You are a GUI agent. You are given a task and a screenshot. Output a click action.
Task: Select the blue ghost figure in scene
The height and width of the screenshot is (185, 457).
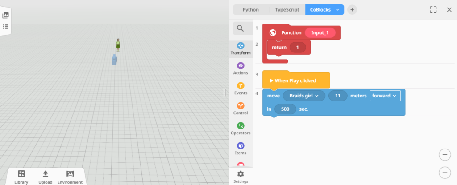click(x=114, y=60)
